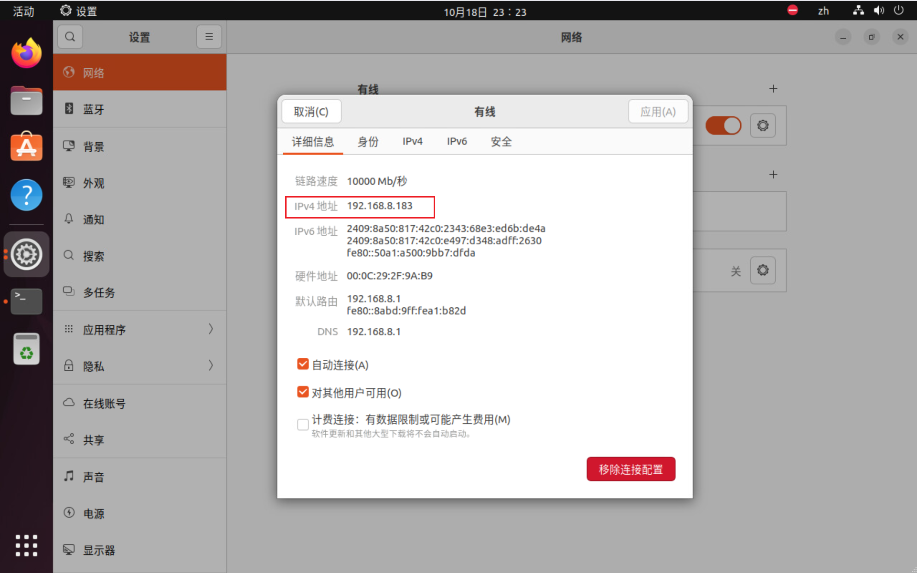Image resolution: width=917 pixels, height=573 pixels.
Task: Click the plus icon next to 有线
Action: (773, 89)
